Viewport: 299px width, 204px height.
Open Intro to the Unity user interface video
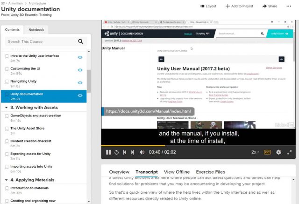35,56
